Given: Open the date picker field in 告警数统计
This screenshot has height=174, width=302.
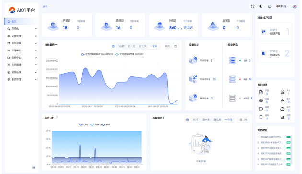Looking at the screenshot, I should pyautogui.click(x=243, y=120).
